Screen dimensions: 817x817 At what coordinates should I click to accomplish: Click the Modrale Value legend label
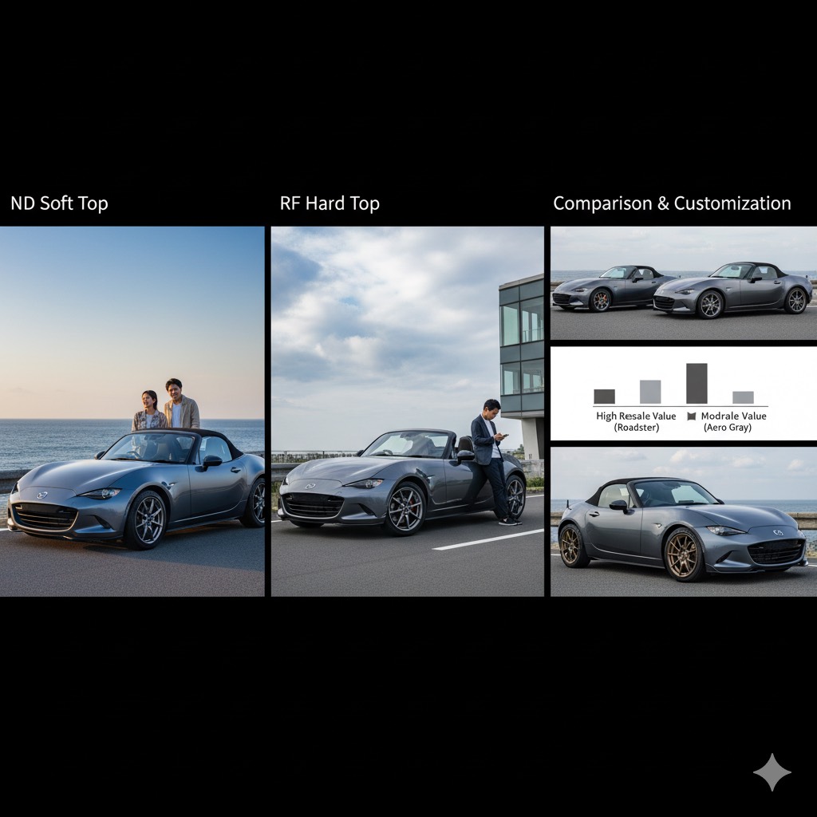733,421
